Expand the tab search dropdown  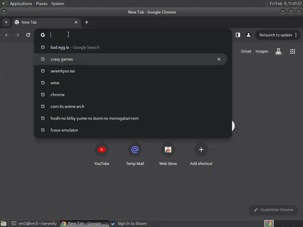click(x=6, y=22)
